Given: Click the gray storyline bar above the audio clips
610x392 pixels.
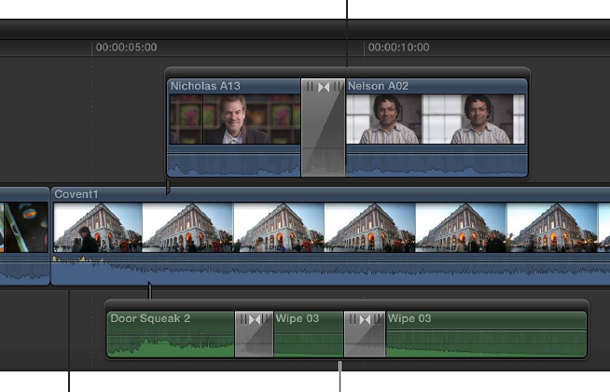Looking at the screenshot, I should 347,305.
